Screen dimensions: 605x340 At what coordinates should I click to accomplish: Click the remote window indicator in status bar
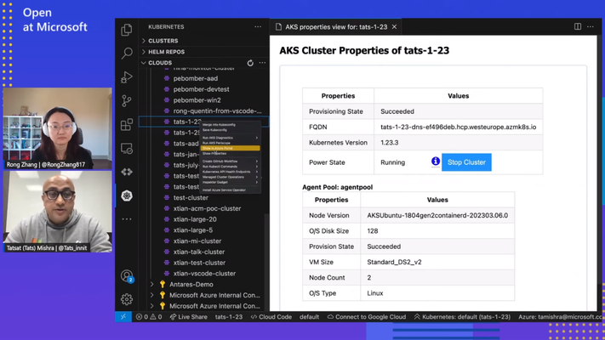coord(123,317)
